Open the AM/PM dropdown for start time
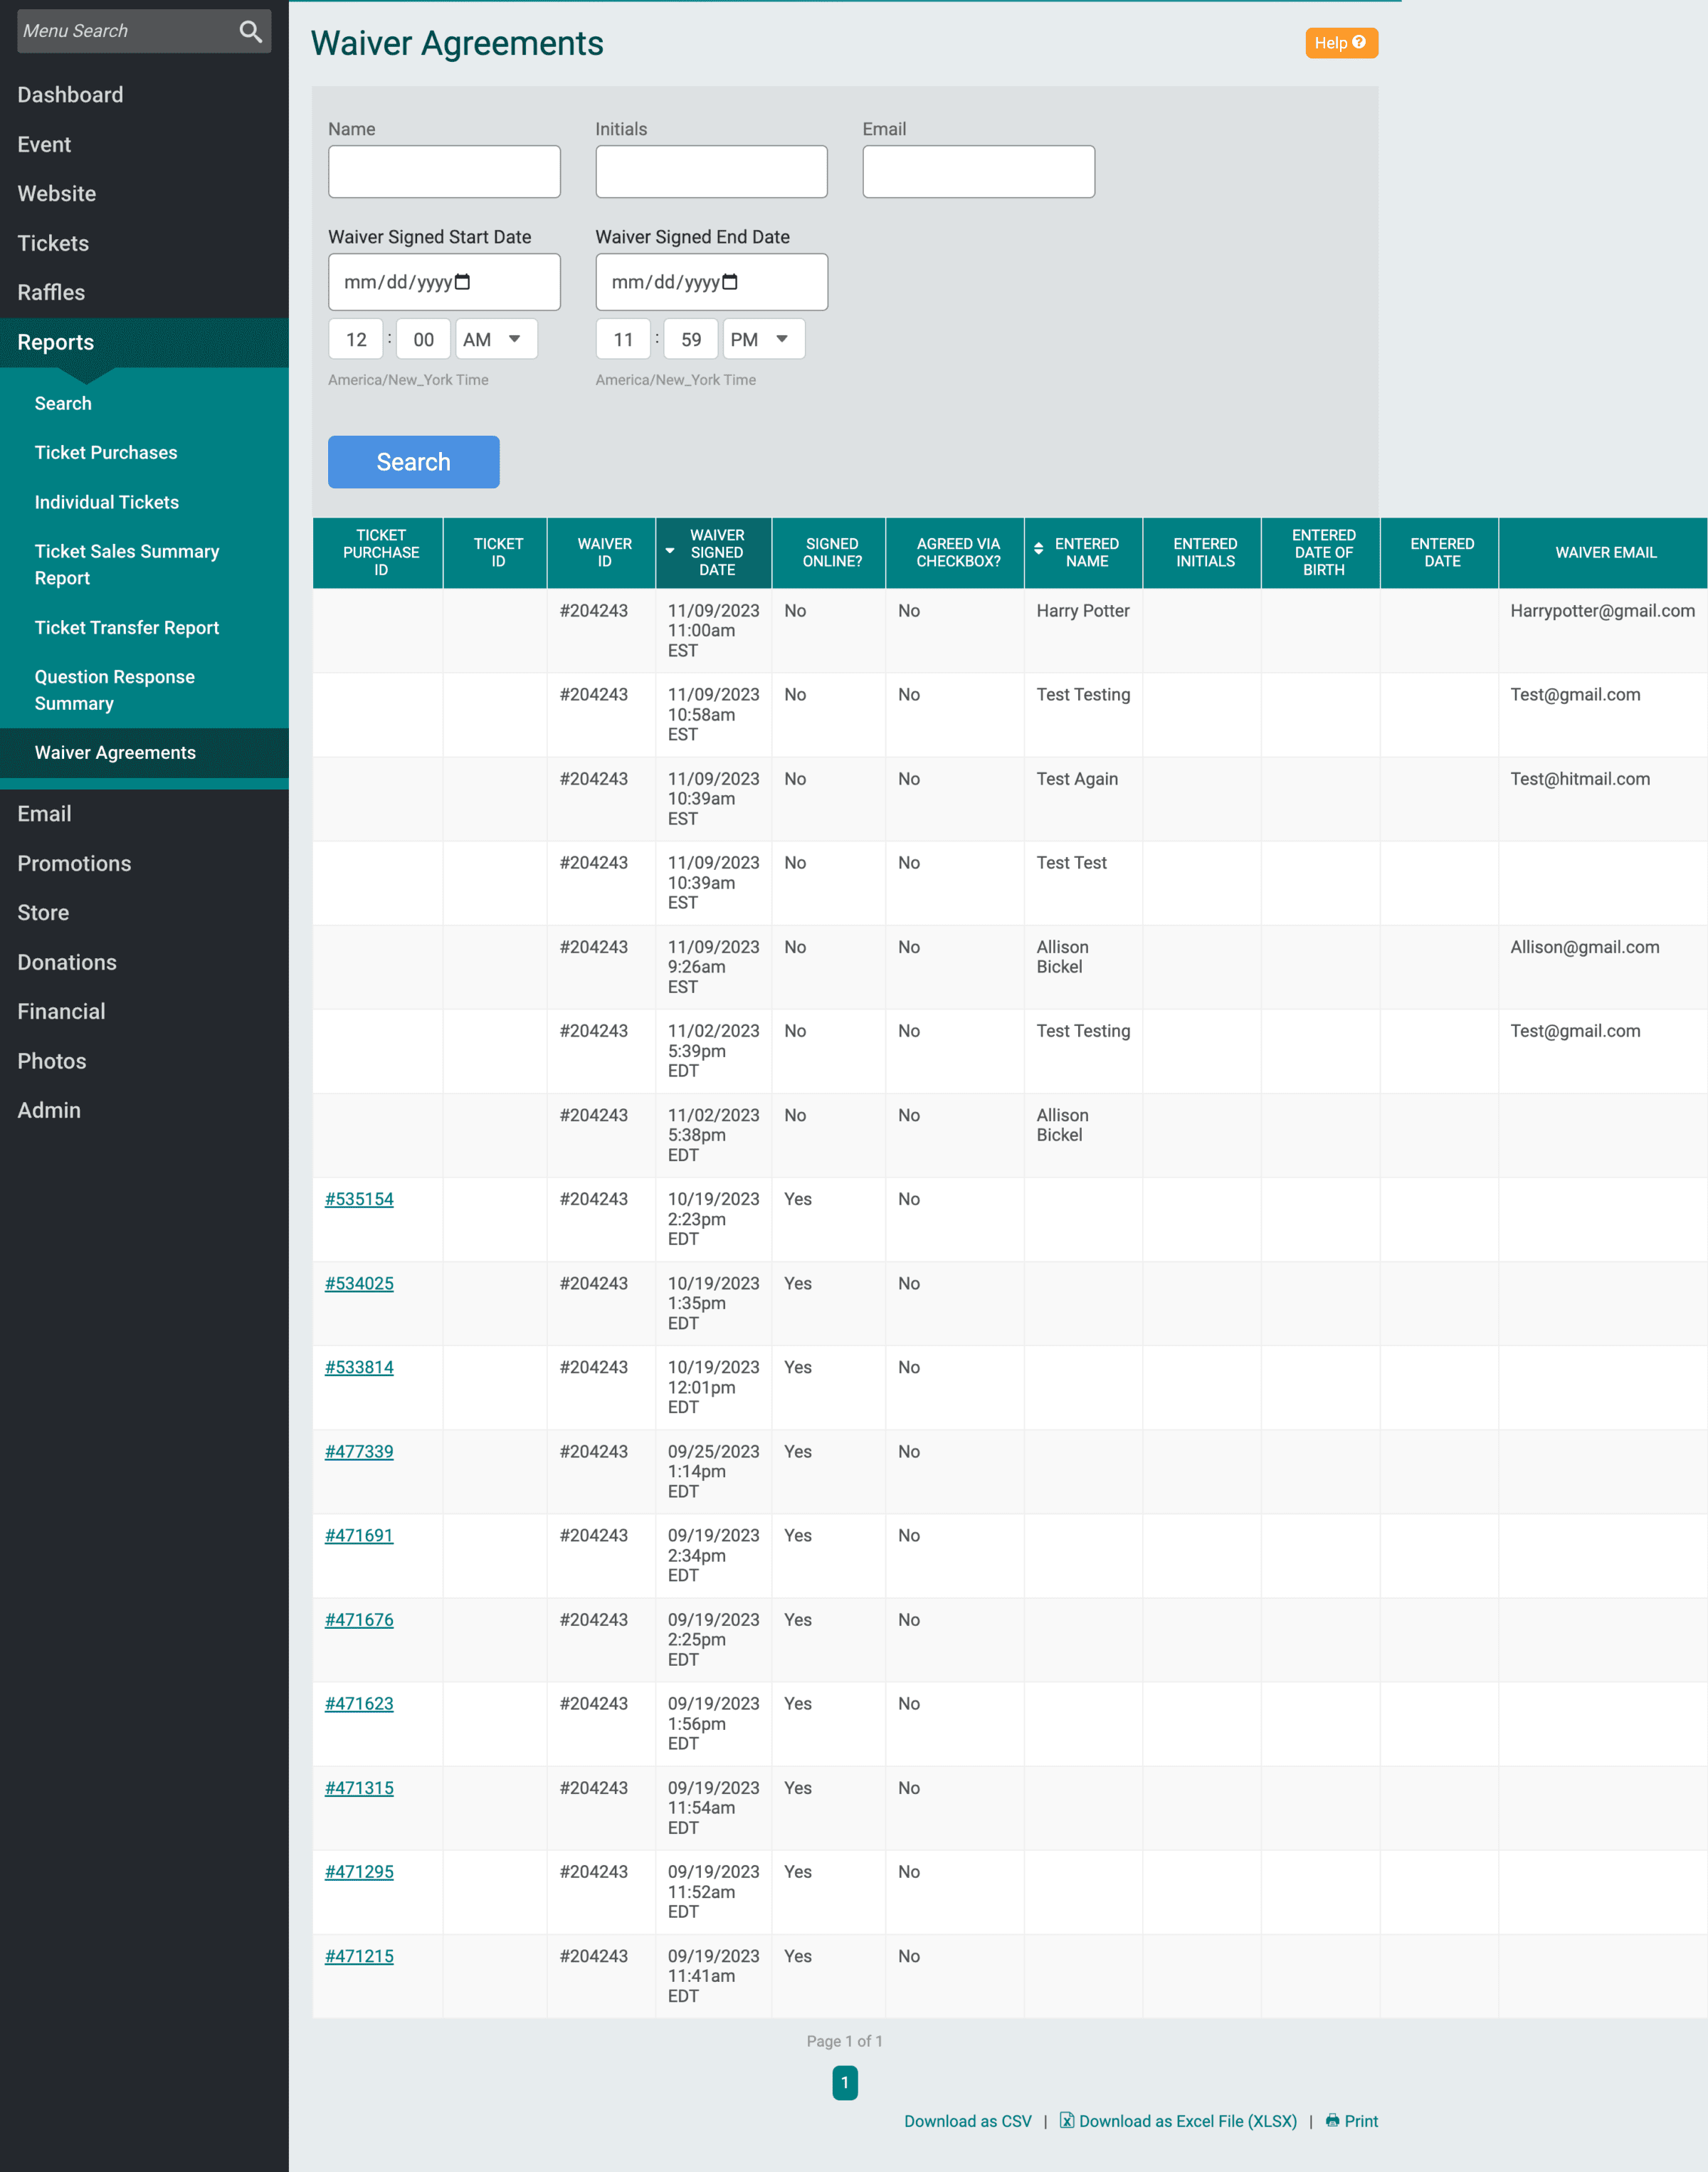This screenshot has height=2172, width=1708. (496, 338)
